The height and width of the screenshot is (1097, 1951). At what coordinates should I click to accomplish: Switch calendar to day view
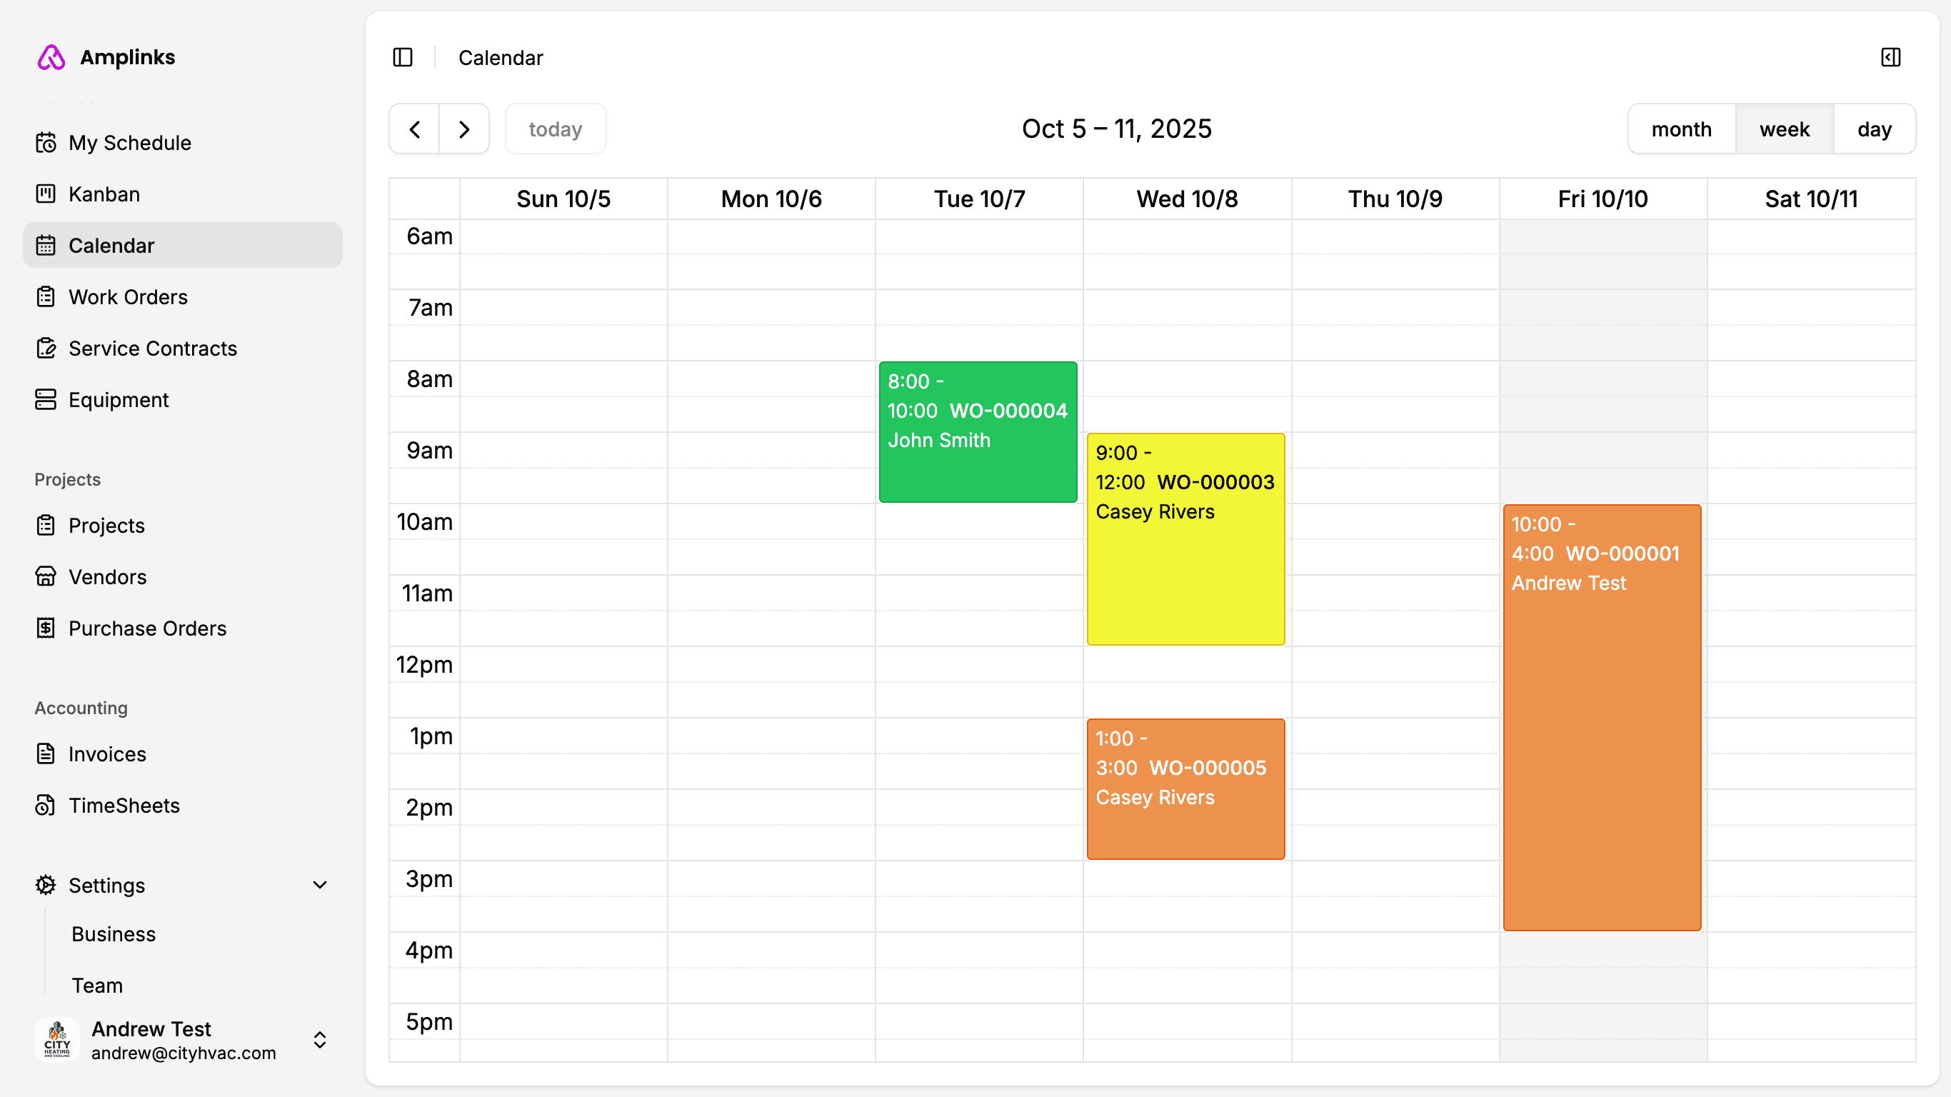click(x=1875, y=129)
